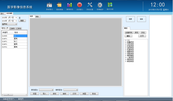Expand the 心脏病变 tree node
This screenshot has width=173, height=101.
126,58
